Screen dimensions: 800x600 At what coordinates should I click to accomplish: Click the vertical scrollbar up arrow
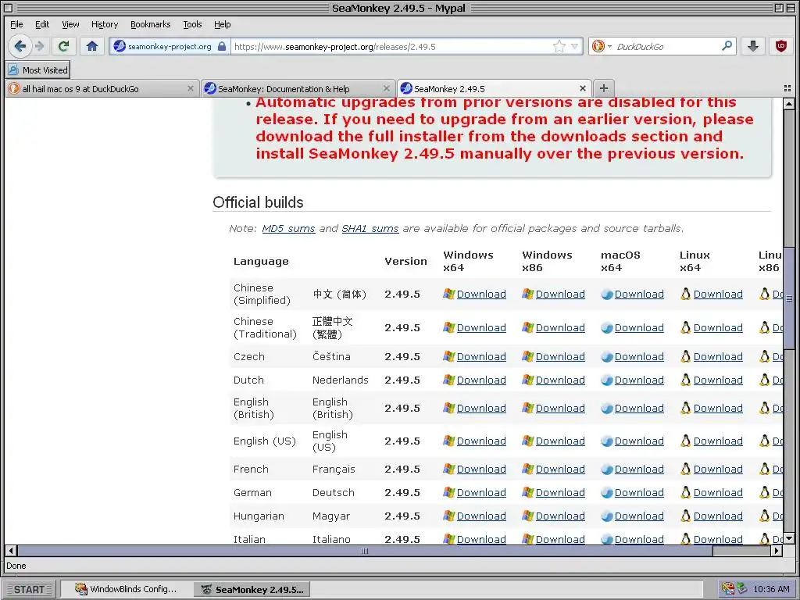tap(789, 104)
